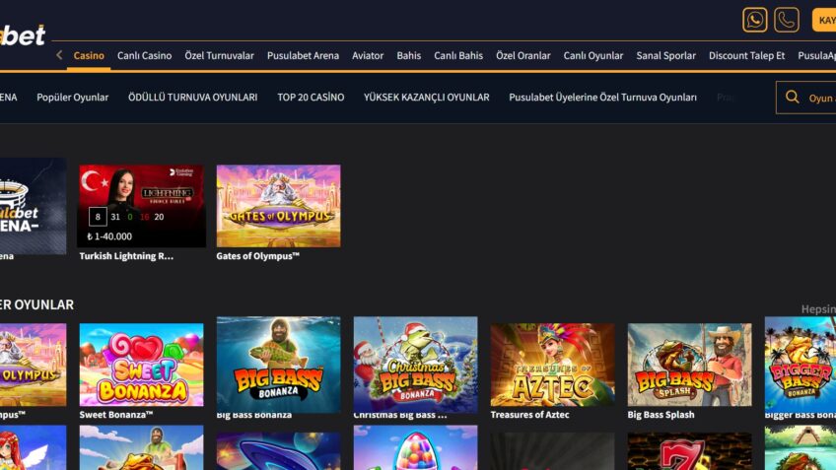The image size is (836, 470).
Task: Click the Pusulabet logo
Action: 23,35
